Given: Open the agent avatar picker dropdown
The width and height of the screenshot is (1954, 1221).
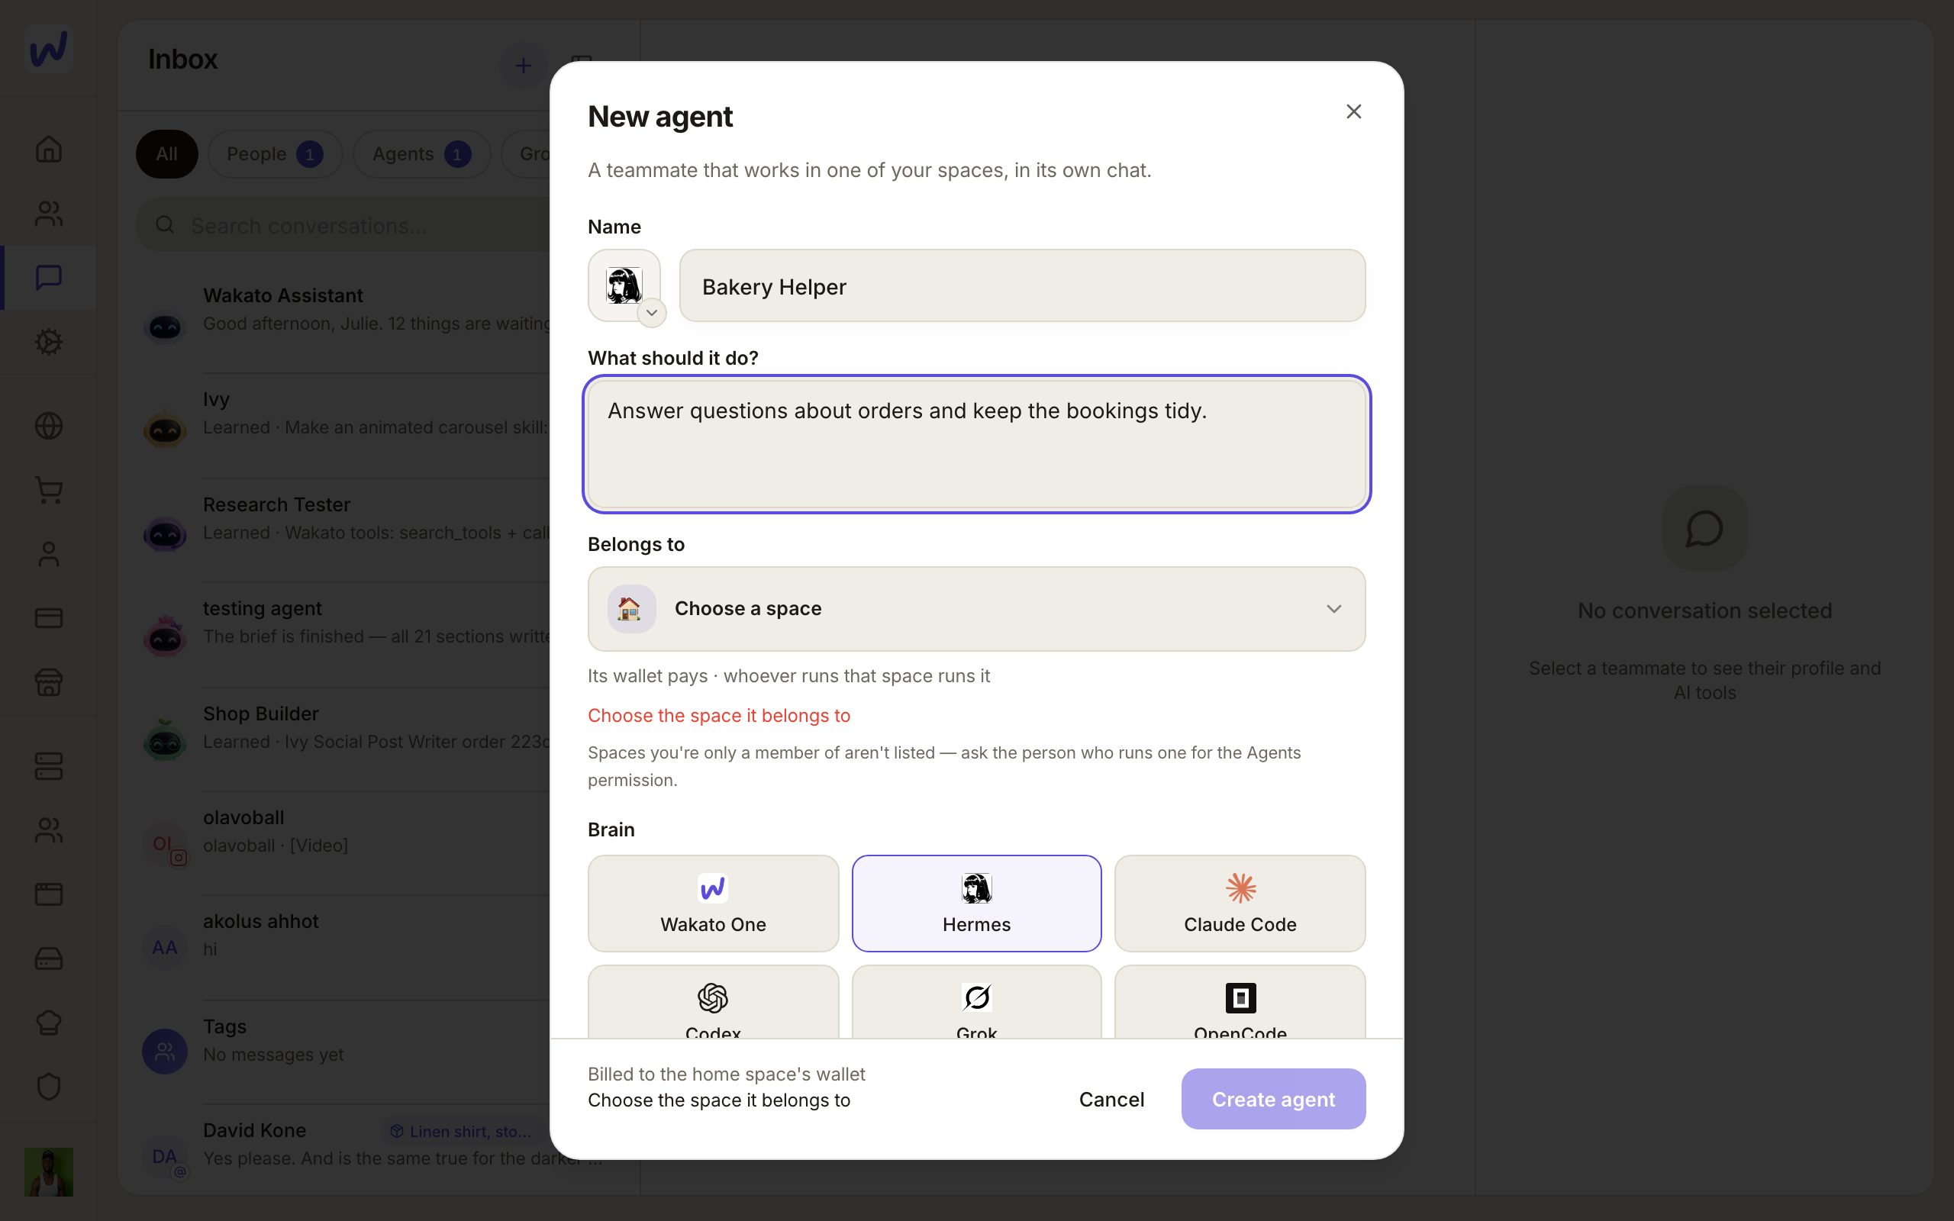Looking at the screenshot, I should pos(651,313).
